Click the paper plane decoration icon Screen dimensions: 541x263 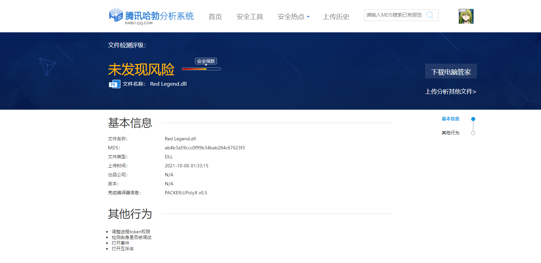point(47,66)
